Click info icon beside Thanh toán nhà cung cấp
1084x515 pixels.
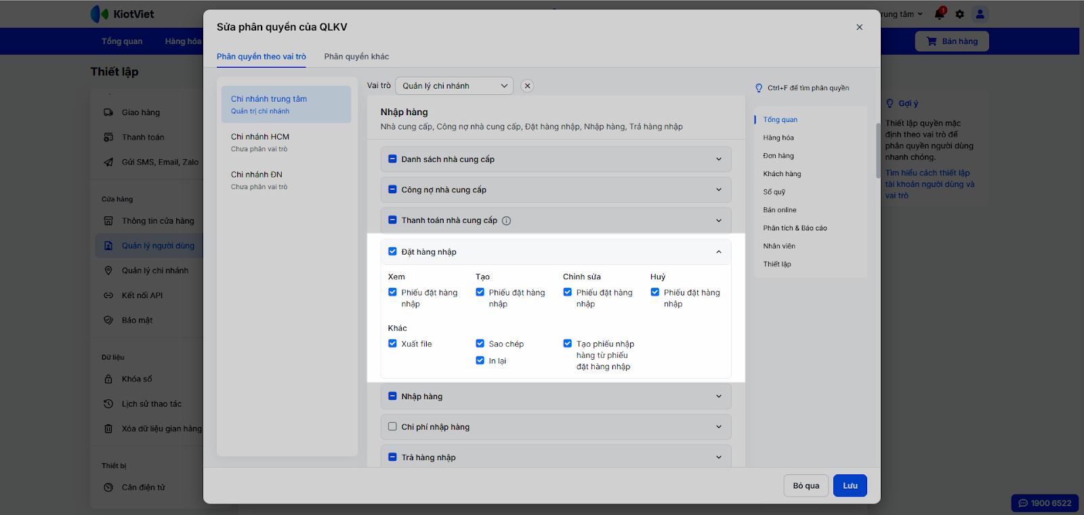507,221
